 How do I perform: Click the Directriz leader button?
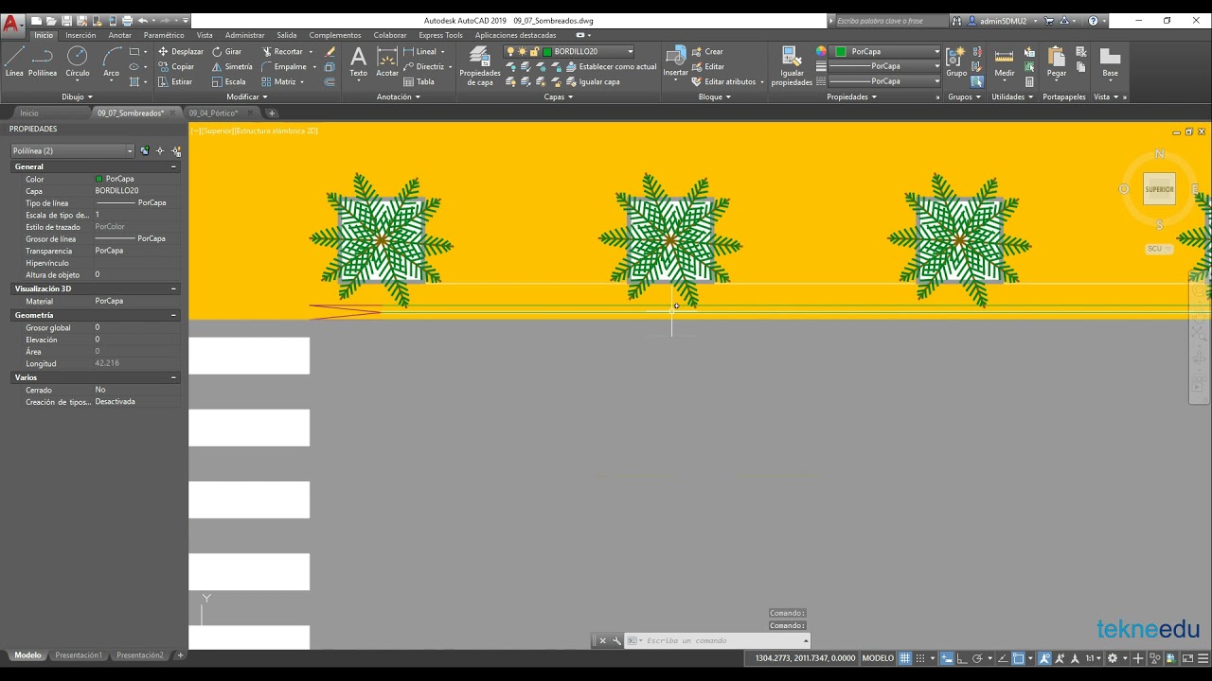pyautogui.click(x=424, y=67)
